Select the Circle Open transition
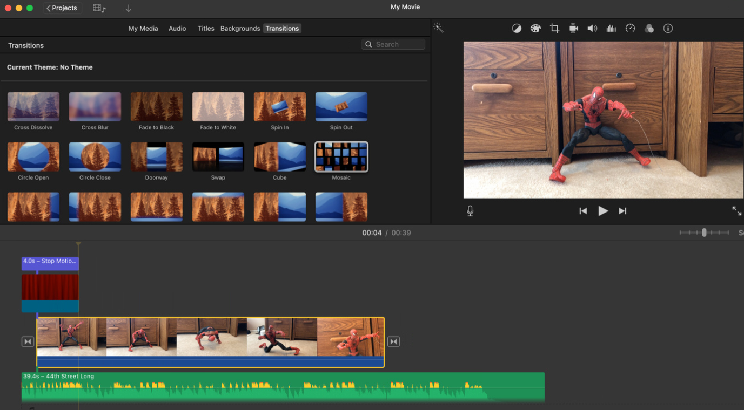 (33, 157)
